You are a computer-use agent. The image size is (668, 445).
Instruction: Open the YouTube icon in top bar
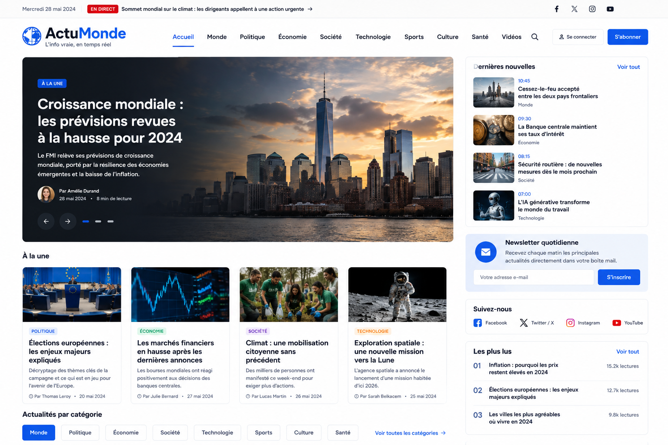[610, 9]
